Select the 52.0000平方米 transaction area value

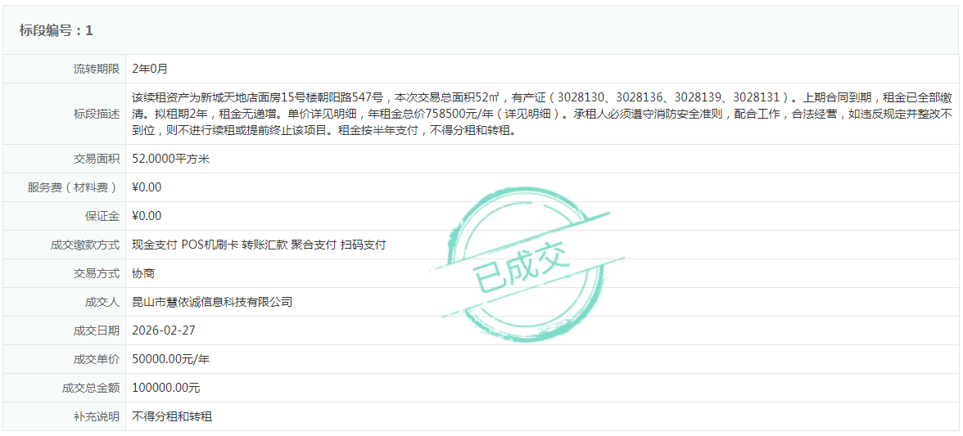[170, 159]
